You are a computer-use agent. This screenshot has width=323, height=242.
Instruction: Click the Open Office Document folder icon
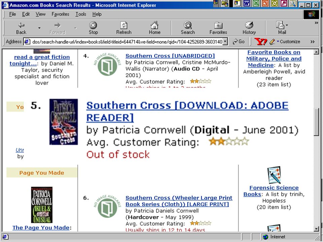click(225, 3)
